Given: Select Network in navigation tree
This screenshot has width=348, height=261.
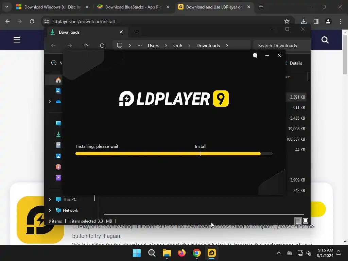Looking at the screenshot, I should [70, 210].
